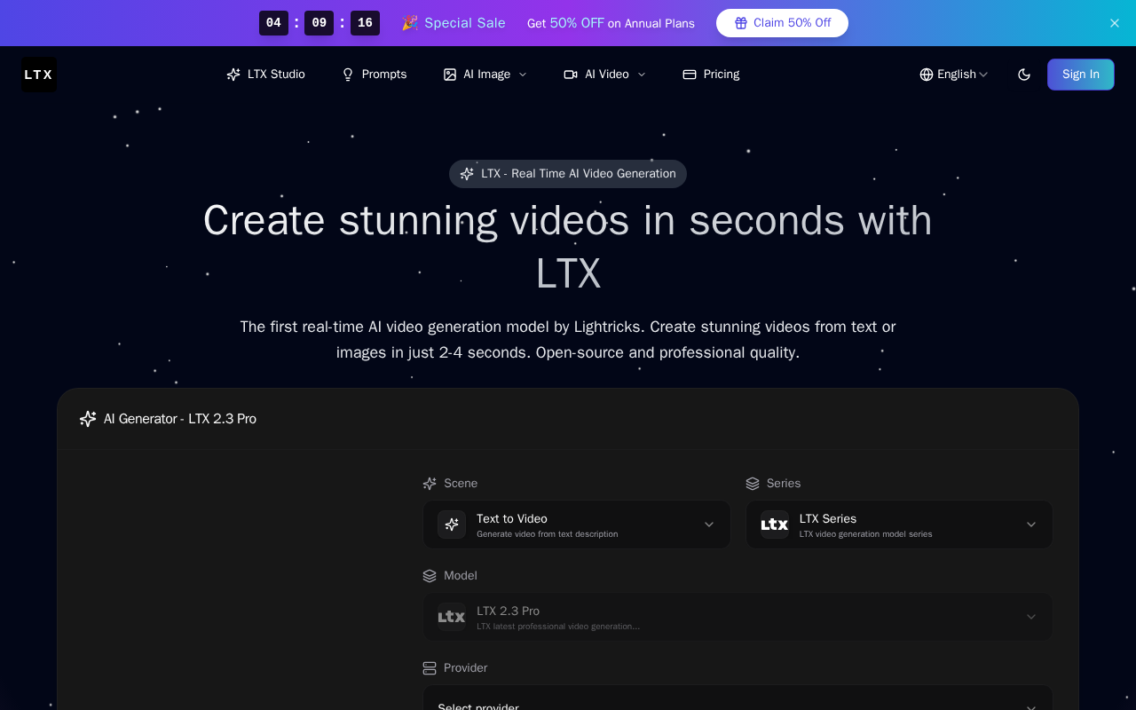
Task: Click the gift icon in the claim button
Action: 741,23
